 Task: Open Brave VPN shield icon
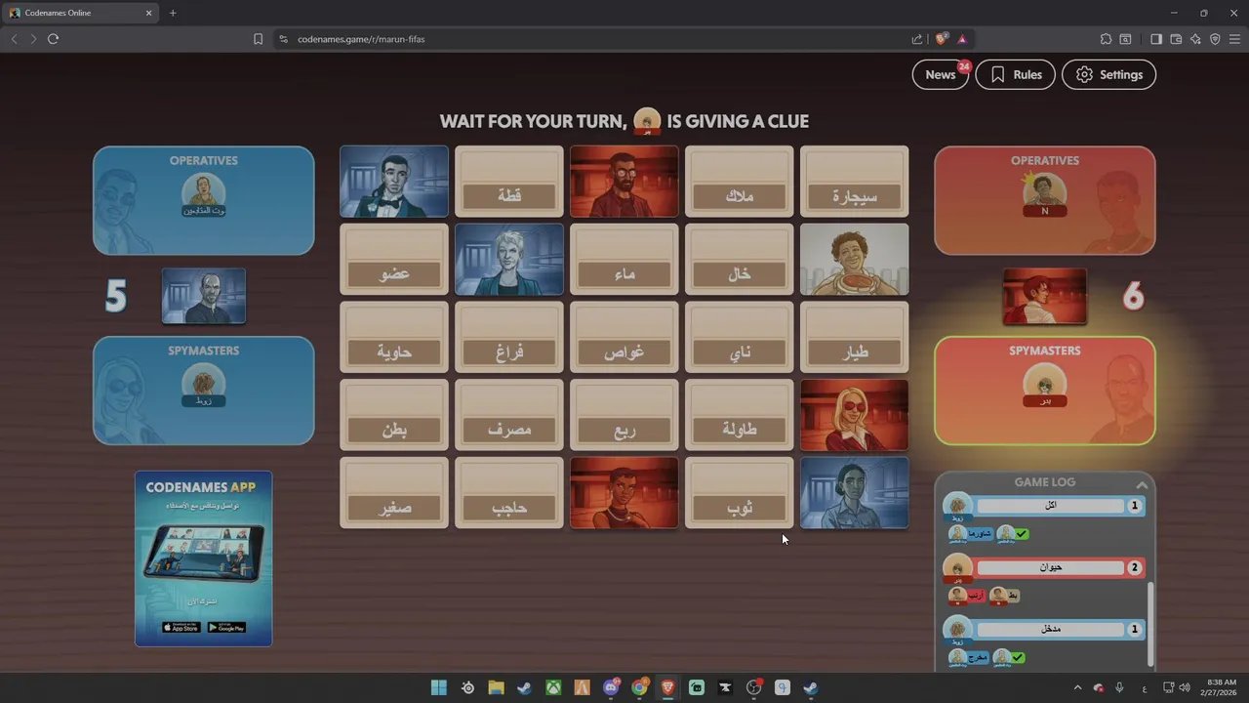coord(1215,39)
